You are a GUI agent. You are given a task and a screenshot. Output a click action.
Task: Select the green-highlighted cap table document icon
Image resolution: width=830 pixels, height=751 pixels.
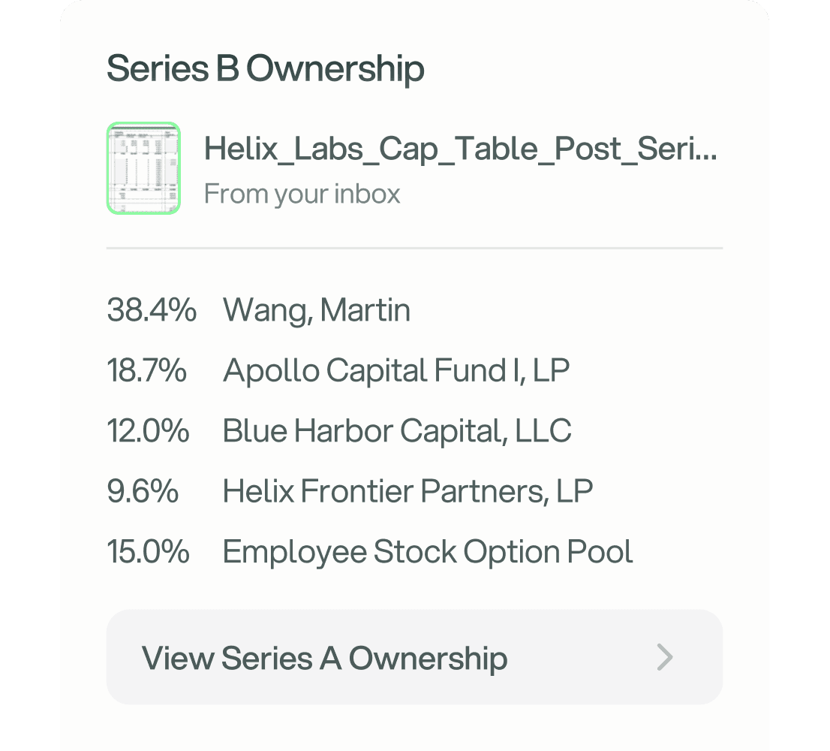[143, 167]
